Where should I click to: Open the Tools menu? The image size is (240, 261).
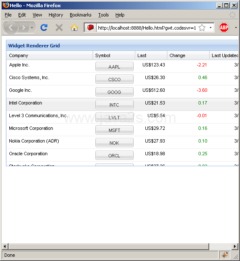click(103, 15)
